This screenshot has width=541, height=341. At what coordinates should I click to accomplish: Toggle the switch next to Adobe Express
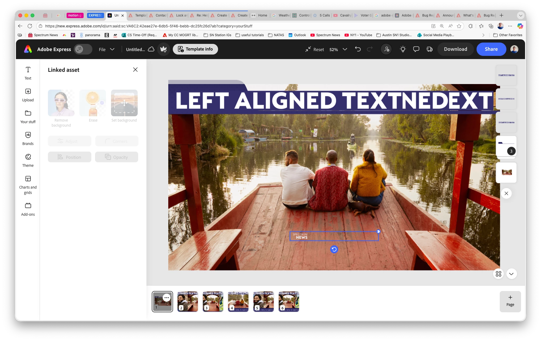(x=83, y=49)
